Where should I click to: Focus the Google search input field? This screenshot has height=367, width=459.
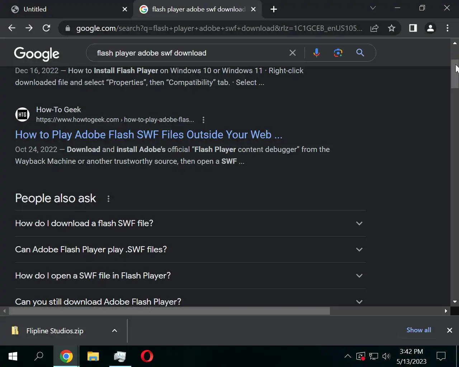coord(190,53)
